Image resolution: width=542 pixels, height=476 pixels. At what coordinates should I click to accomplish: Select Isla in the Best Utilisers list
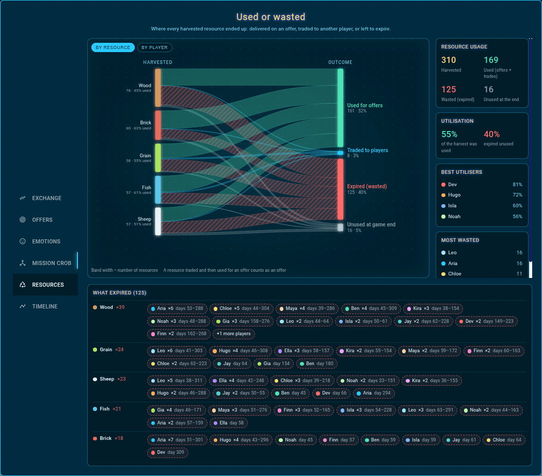click(x=482, y=206)
